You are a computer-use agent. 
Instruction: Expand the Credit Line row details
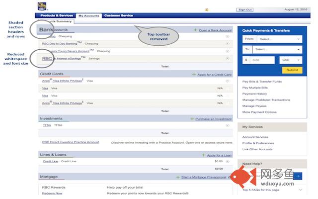[x=228, y=161]
